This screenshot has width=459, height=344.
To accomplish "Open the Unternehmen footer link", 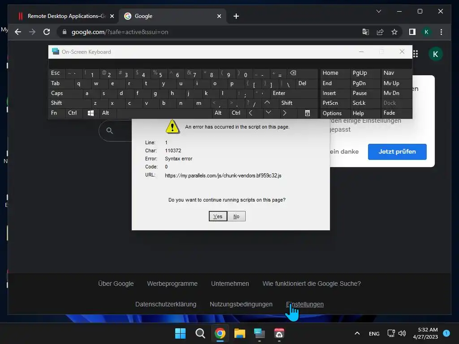I will click(x=230, y=284).
